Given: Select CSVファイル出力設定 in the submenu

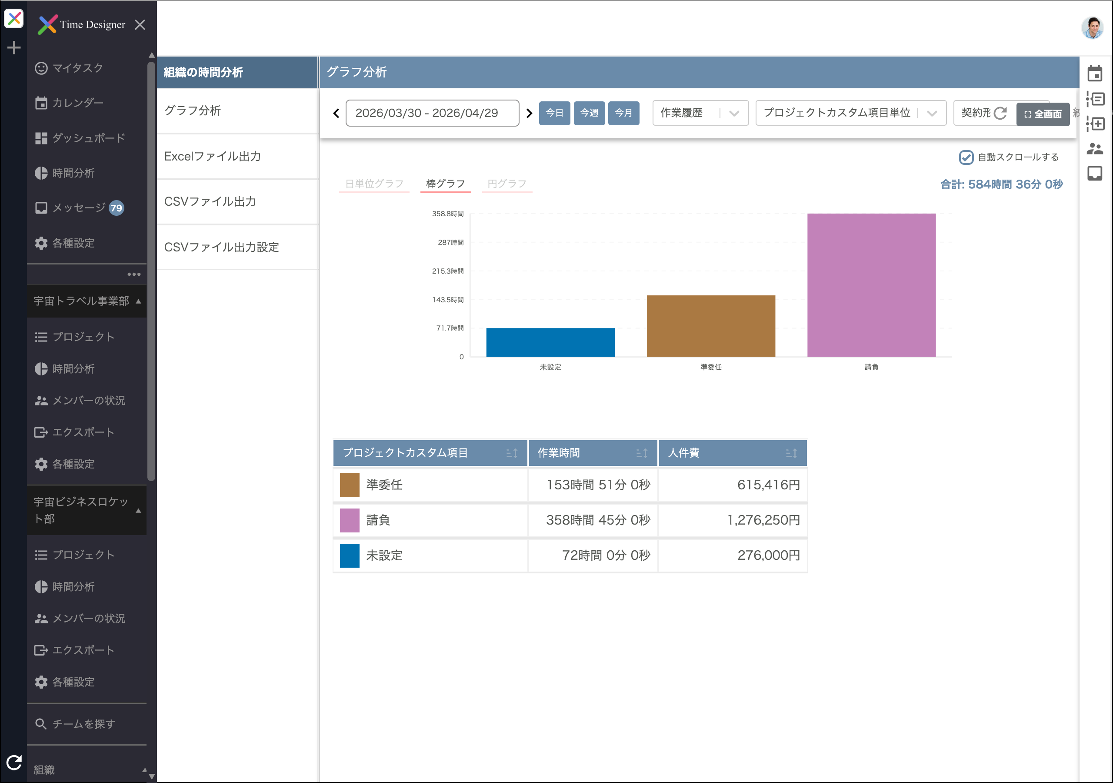Looking at the screenshot, I should [237, 248].
